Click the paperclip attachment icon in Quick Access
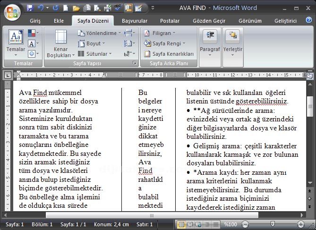This screenshot has height=230, width=316. click(87, 8)
